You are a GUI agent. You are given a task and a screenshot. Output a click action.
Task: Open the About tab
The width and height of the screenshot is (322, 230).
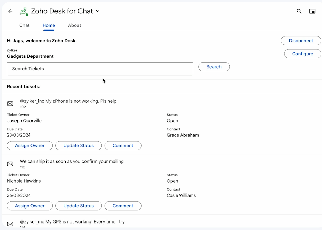tap(75, 25)
